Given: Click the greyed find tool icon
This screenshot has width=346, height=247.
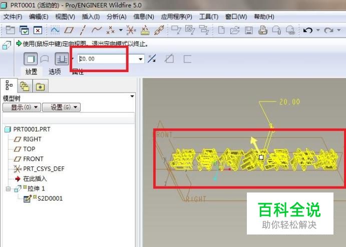Looking at the screenshot, I should (190, 30).
